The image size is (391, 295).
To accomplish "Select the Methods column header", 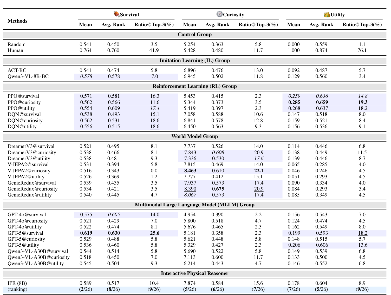I will click(17, 21).
